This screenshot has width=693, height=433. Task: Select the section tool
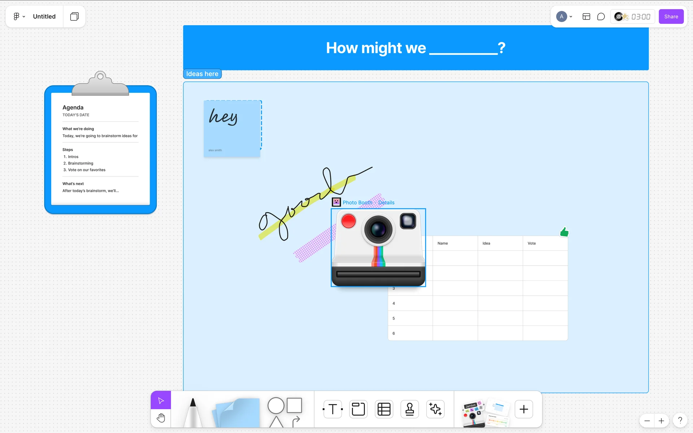pyautogui.click(x=358, y=409)
